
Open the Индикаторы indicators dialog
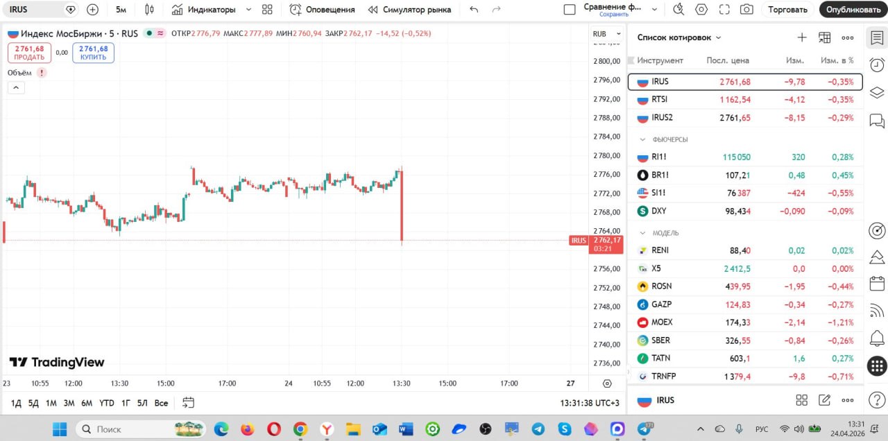(x=204, y=10)
